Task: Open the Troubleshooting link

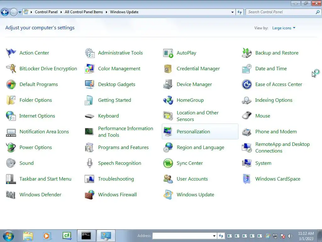Action: click(x=116, y=179)
